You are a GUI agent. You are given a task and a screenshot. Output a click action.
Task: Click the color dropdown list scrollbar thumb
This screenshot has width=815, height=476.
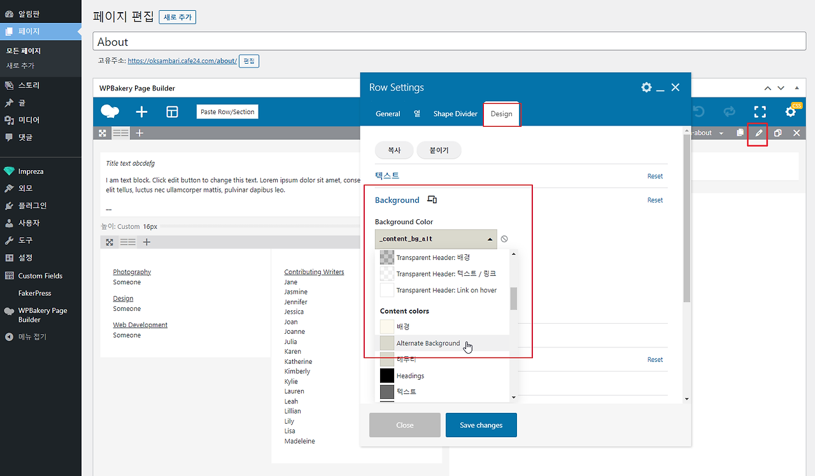[x=514, y=298]
